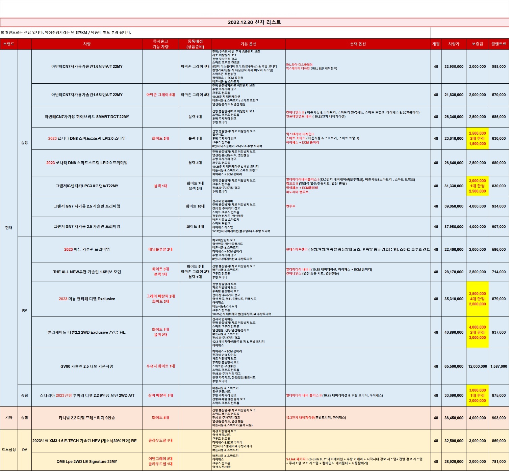Image resolution: width=509 pixels, height=471 pixels.
Task: Select '2023 쏘나타 DN8 스마트스트림 LPI2.0 프리미엄'
Action: [x=87, y=163]
